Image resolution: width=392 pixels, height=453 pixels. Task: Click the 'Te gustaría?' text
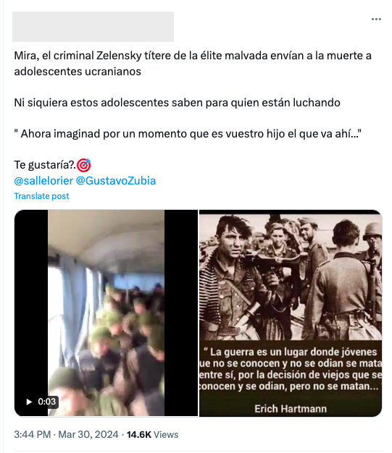click(x=45, y=165)
